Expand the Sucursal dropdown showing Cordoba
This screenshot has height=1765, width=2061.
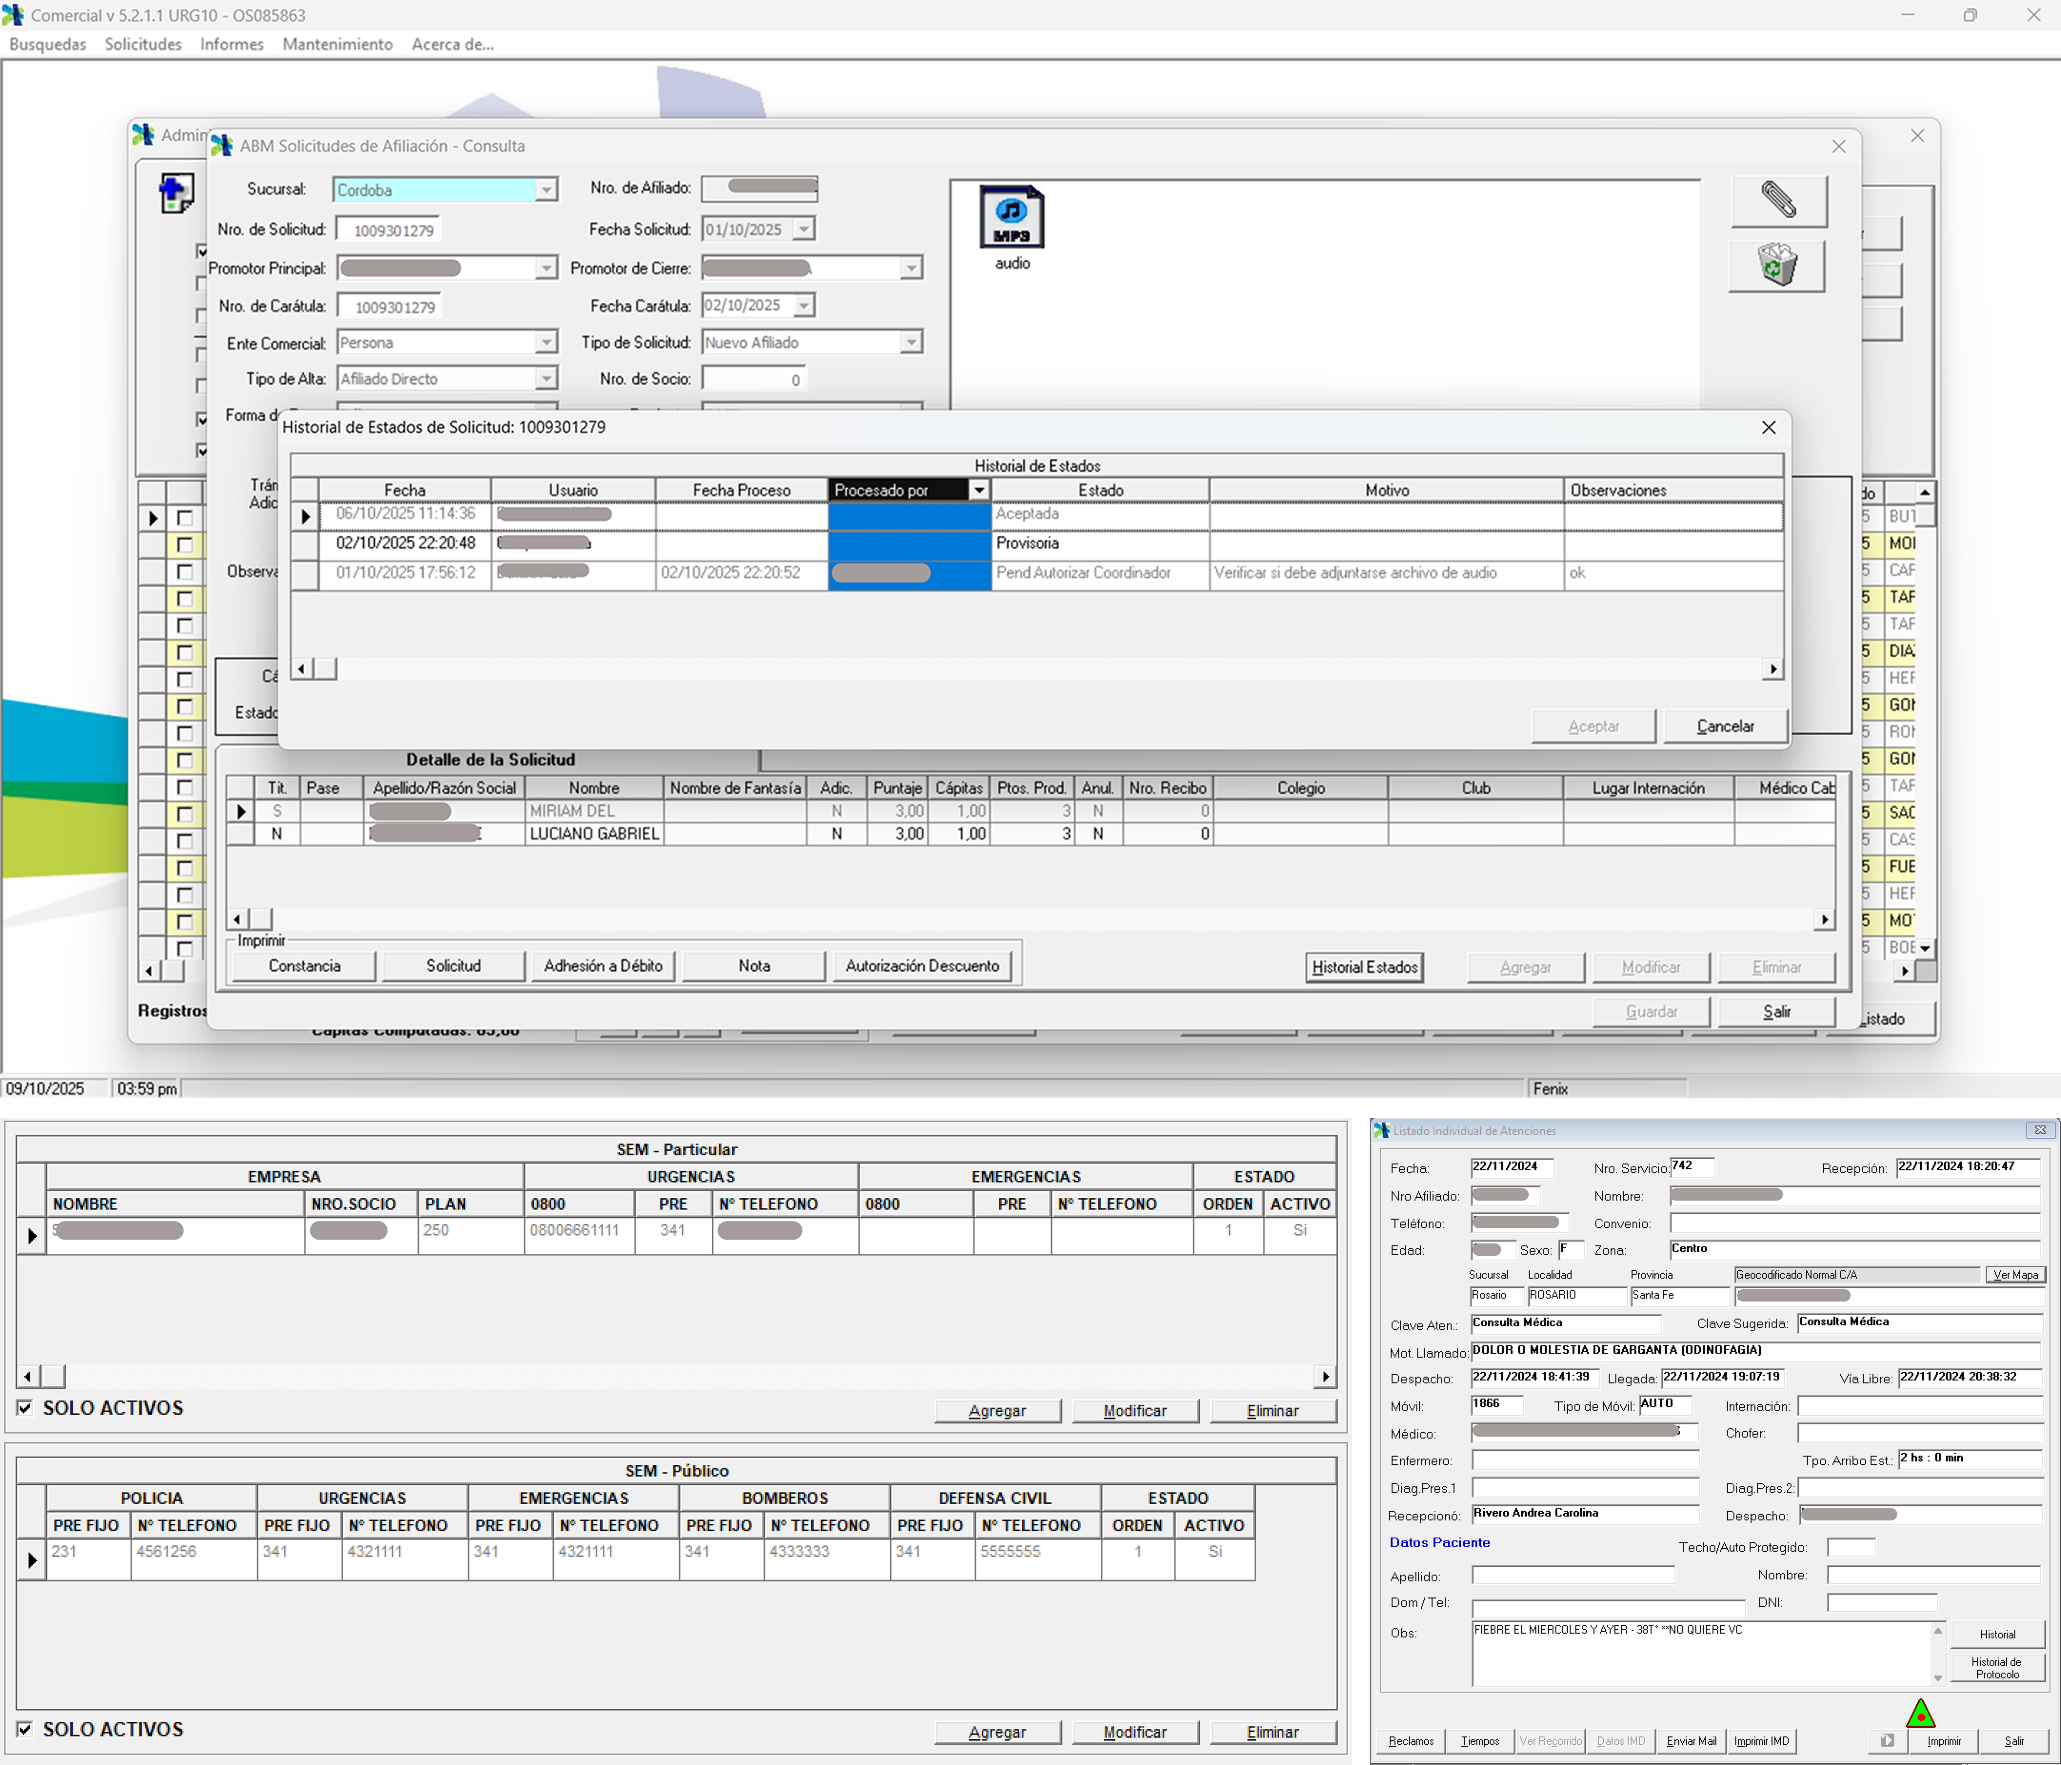pos(546,190)
